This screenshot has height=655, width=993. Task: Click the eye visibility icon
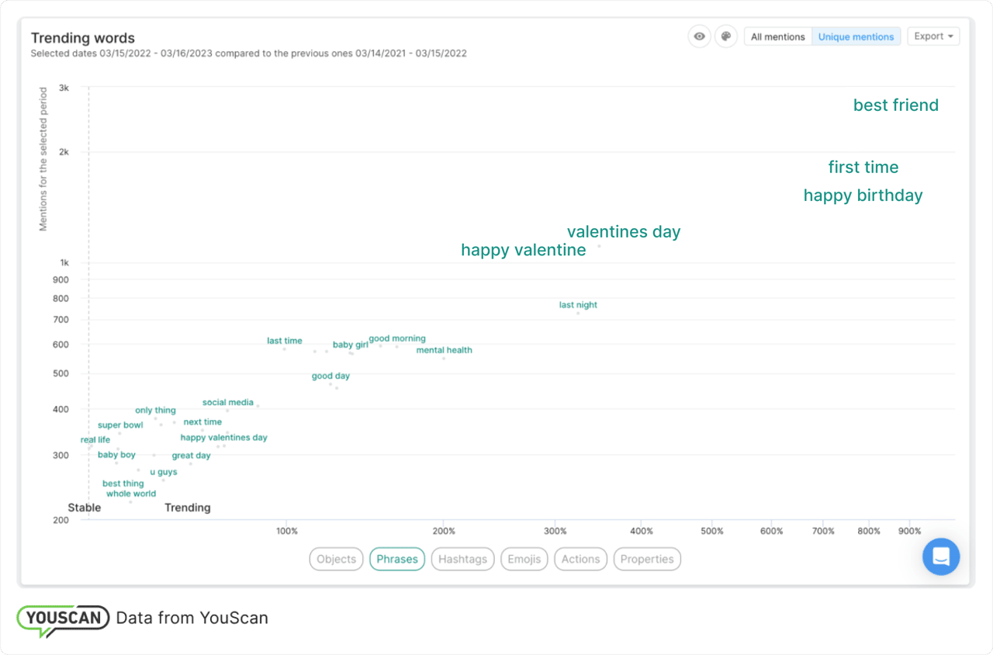click(699, 36)
